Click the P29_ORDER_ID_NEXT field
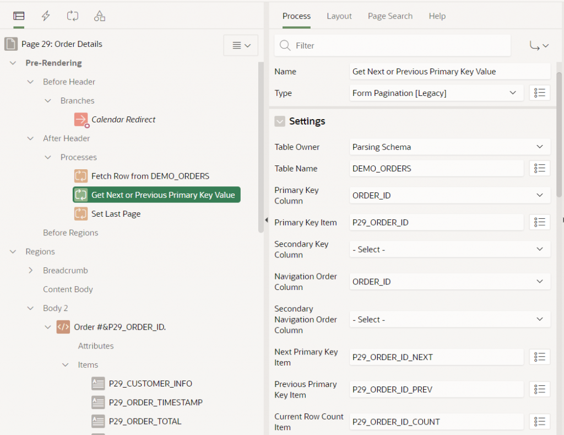 [436, 357]
